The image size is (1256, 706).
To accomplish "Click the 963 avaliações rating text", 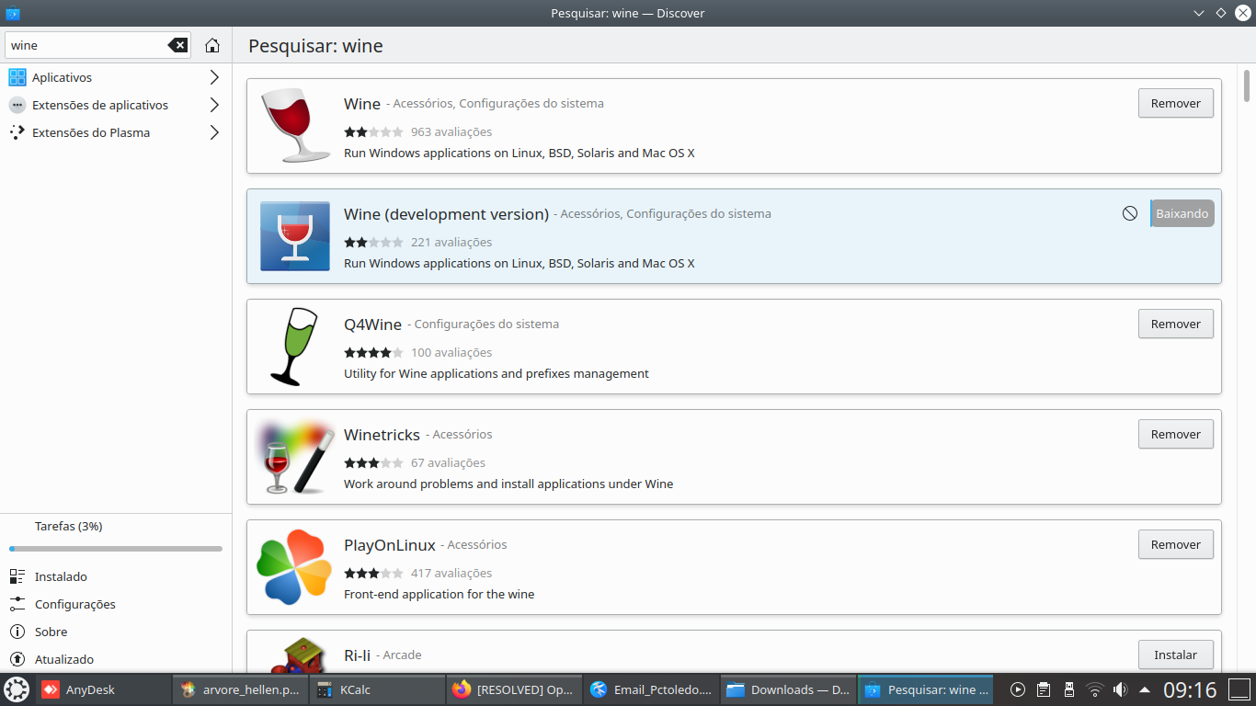I will [451, 131].
